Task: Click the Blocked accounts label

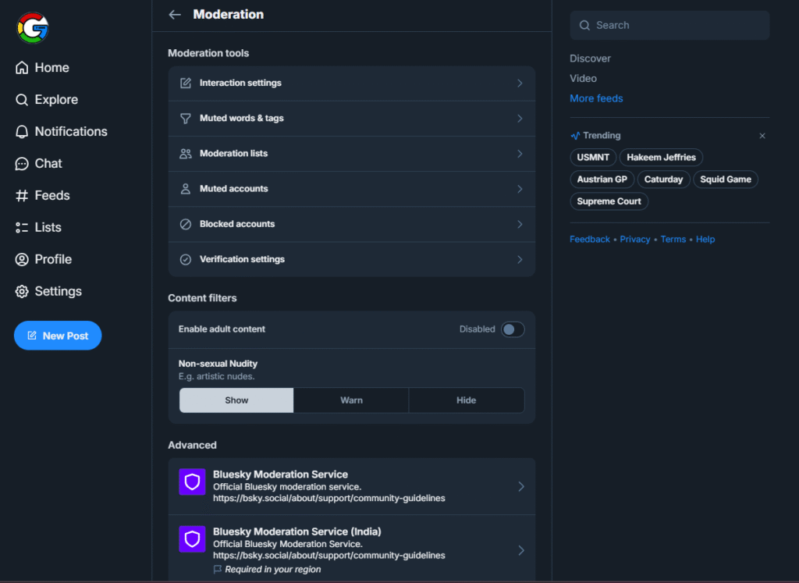Action: pos(237,224)
